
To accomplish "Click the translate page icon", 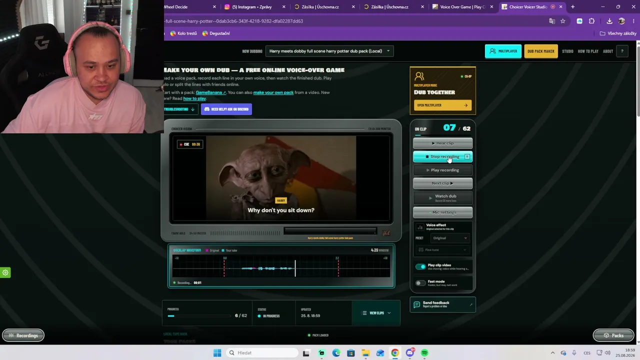I will (x=552, y=21).
